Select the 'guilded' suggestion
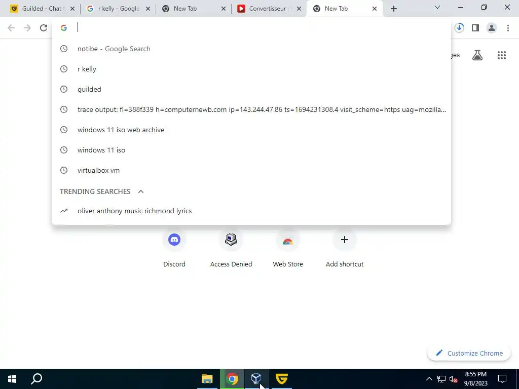519x389 pixels. coord(251,89)
